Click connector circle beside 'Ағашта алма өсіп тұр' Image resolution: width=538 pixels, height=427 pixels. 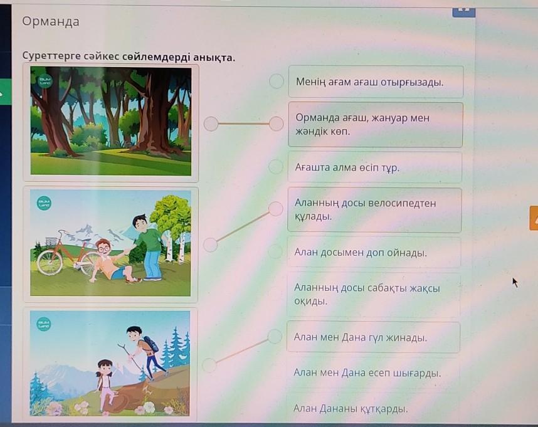pos(275,167)
